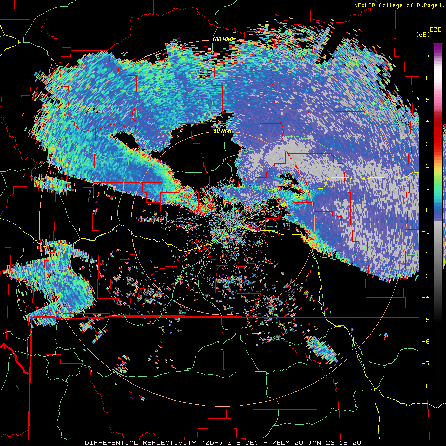Click the 50 NMI range ring label
The width and height of the screenshot is (446, 446).
pyautogui.click(x=223, y=131)
